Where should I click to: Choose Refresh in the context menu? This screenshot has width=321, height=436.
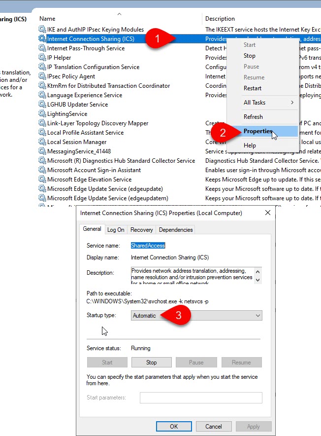click(x=253, y=117)
